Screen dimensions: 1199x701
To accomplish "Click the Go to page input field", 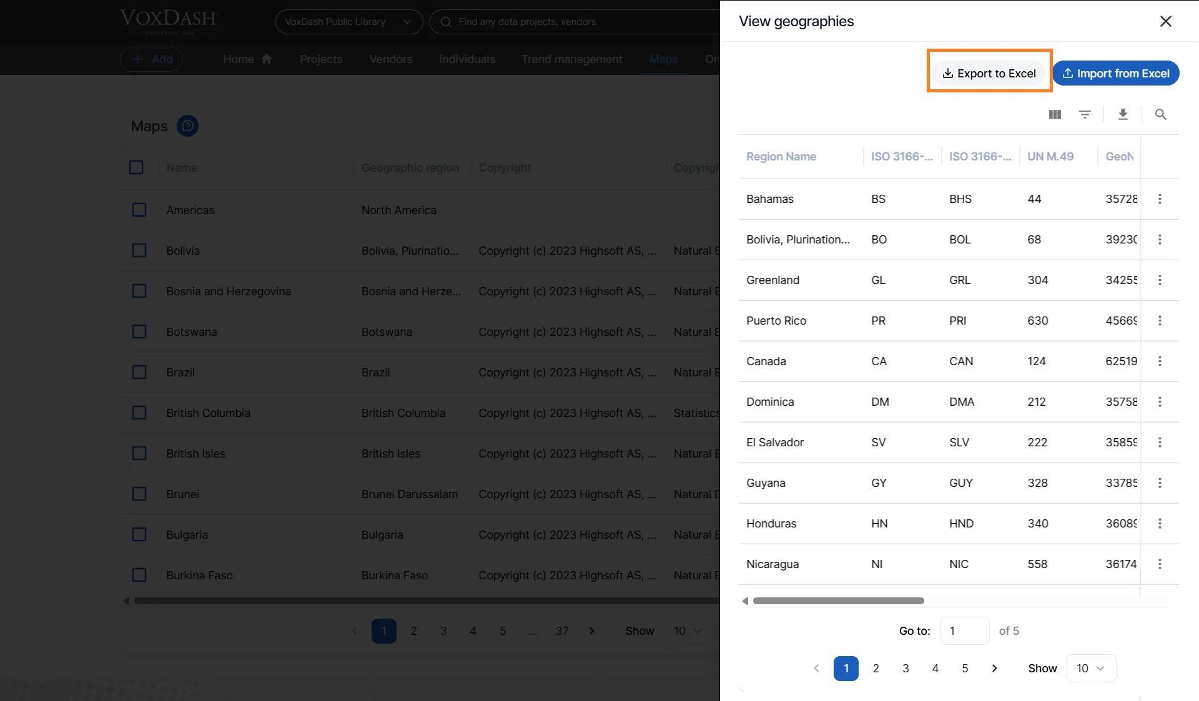I will [x=964, y=631].
